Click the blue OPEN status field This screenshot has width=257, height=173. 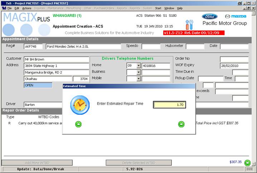pos(38,85)
